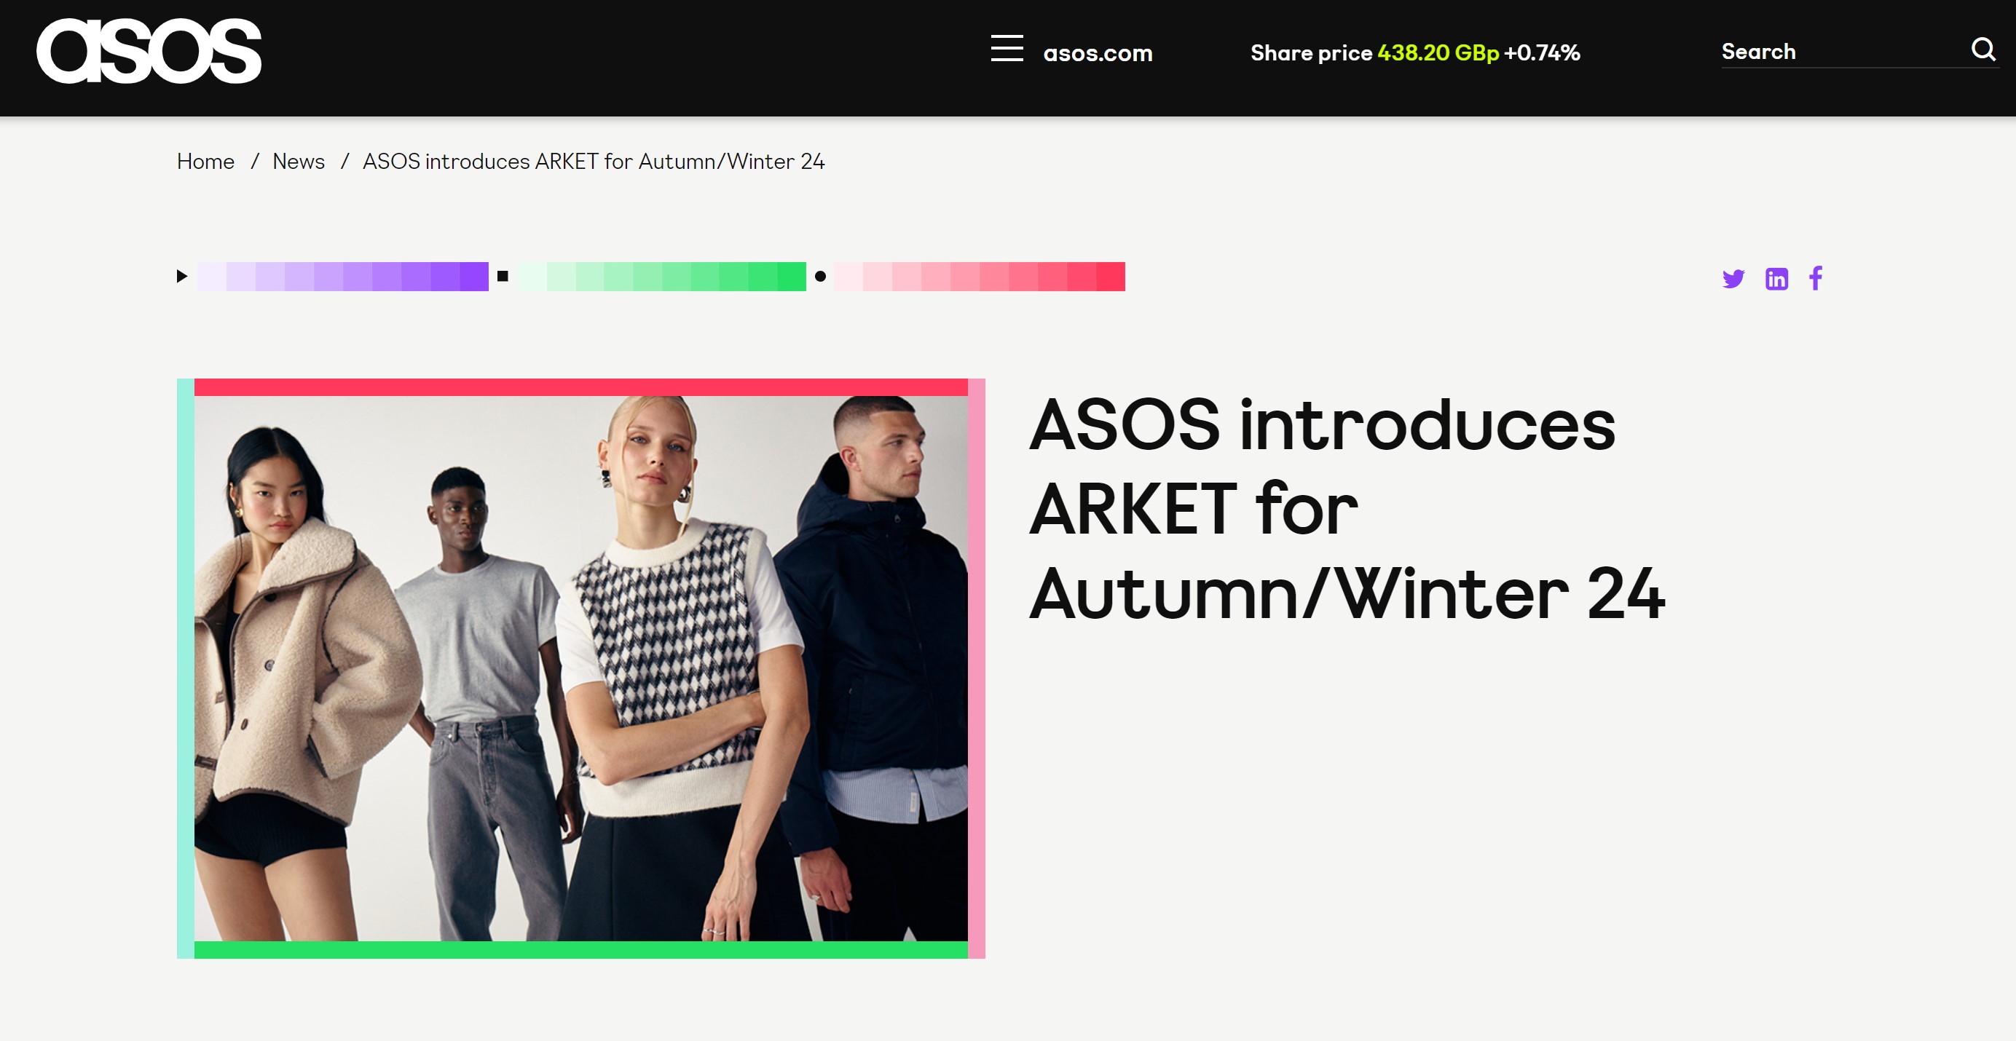This screenshot has width=2016, height=1041.
Task: Navigate to Home in the breadcrumb
Action: pyautogui.click(x=205, y=161)
